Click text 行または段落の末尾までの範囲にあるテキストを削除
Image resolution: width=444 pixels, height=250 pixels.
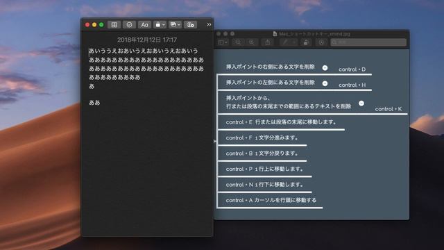pyautogui.click(x=289, y=106)
